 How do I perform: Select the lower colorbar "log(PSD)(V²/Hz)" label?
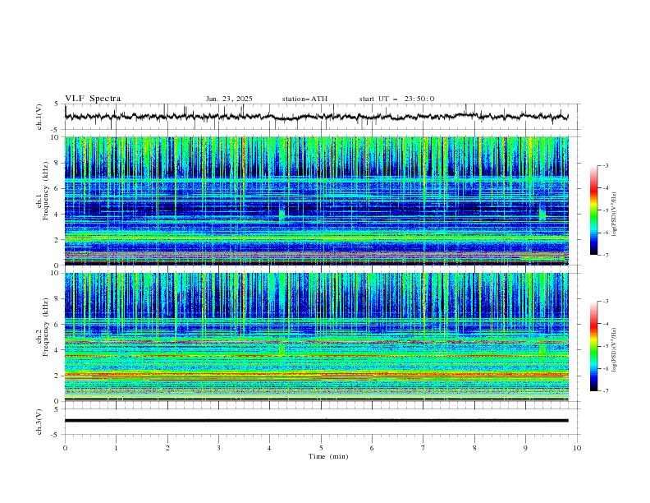(x=614, y=350)
